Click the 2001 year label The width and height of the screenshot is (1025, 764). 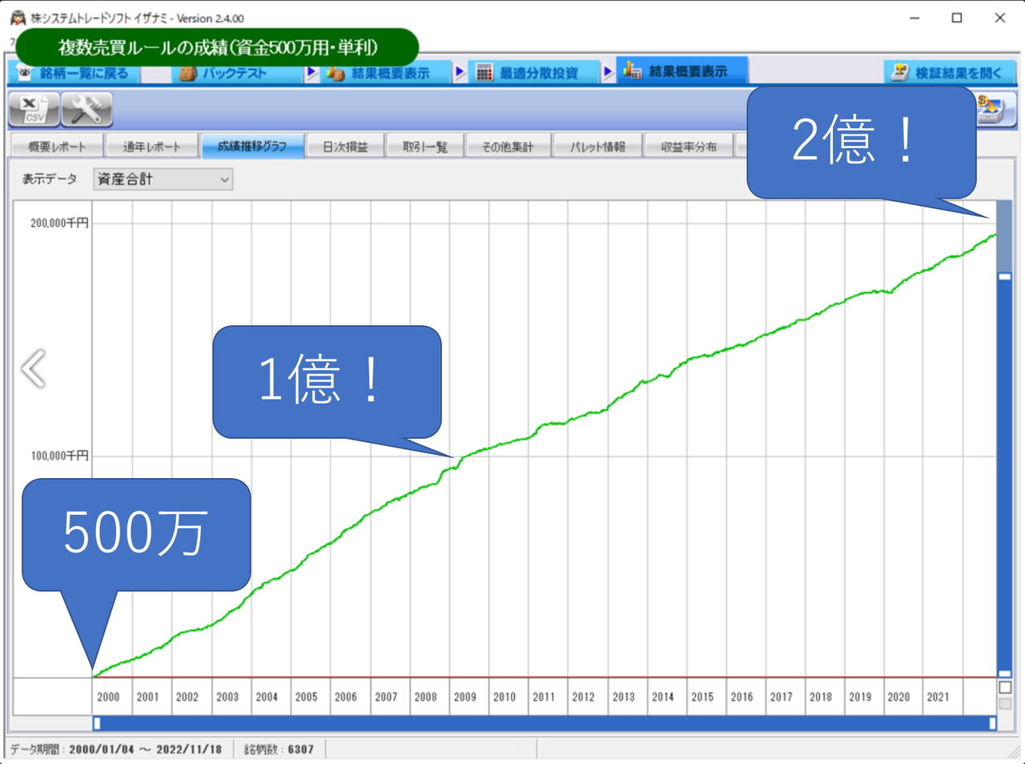[x=147, y=697]
